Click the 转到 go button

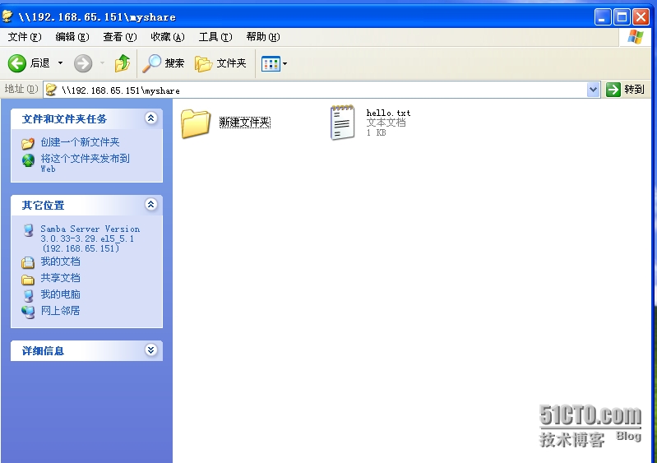(x=626, y=90)
